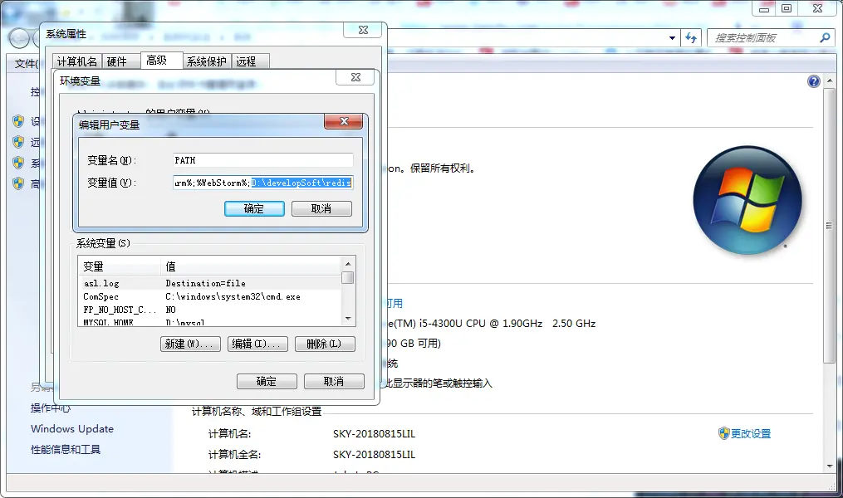
Task: Click the back navigation button in Control Panel
Action: 19,38
